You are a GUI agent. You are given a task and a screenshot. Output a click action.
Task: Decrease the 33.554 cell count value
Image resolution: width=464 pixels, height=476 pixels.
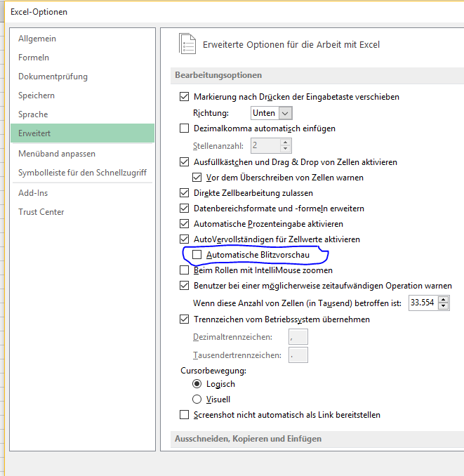pos(444,306)
